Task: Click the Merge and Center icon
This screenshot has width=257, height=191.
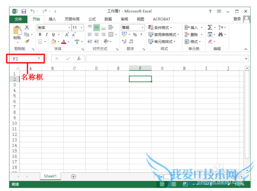Action: (x=111, y=34)
